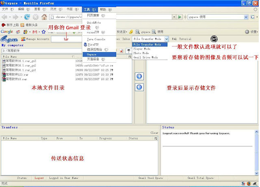Go to the Home page icon

44,17
